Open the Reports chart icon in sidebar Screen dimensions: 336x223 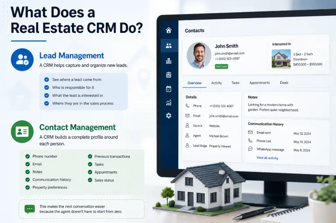pyautogui.click(x=168, y=102)
